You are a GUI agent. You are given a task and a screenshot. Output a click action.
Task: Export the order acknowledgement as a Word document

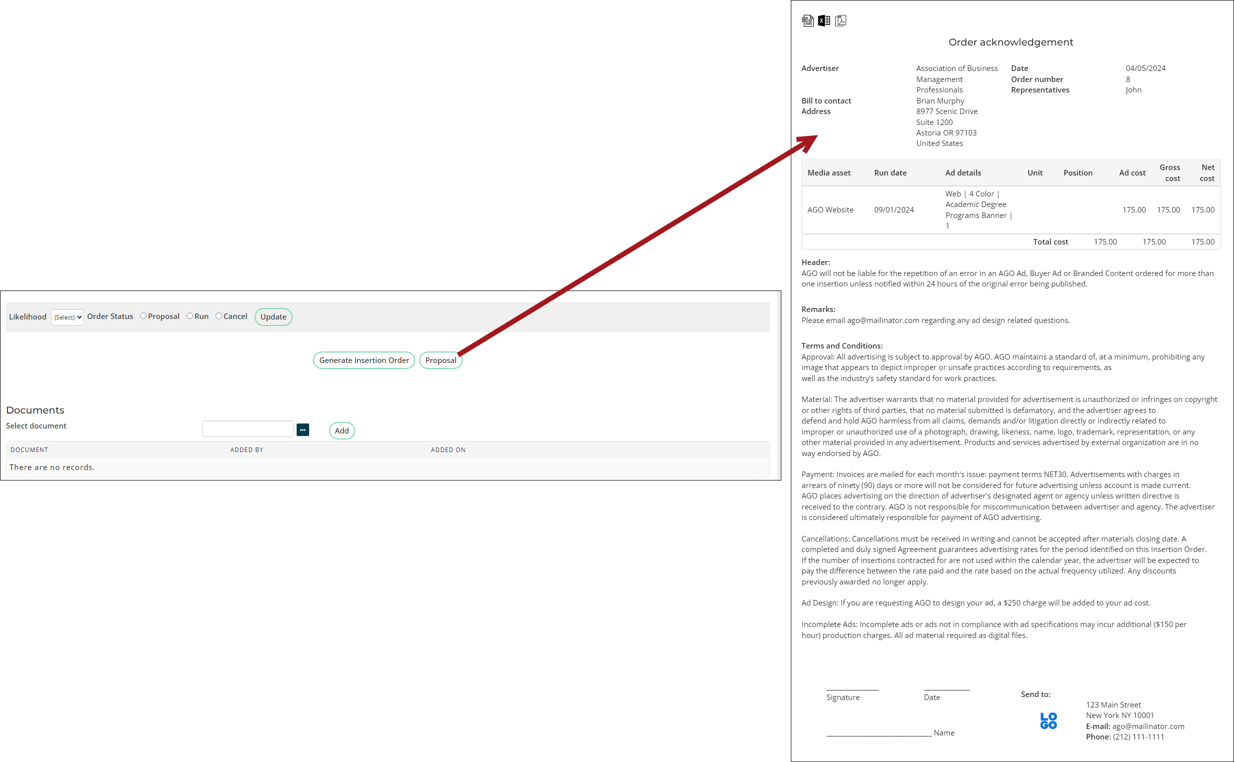coord(808,20)
